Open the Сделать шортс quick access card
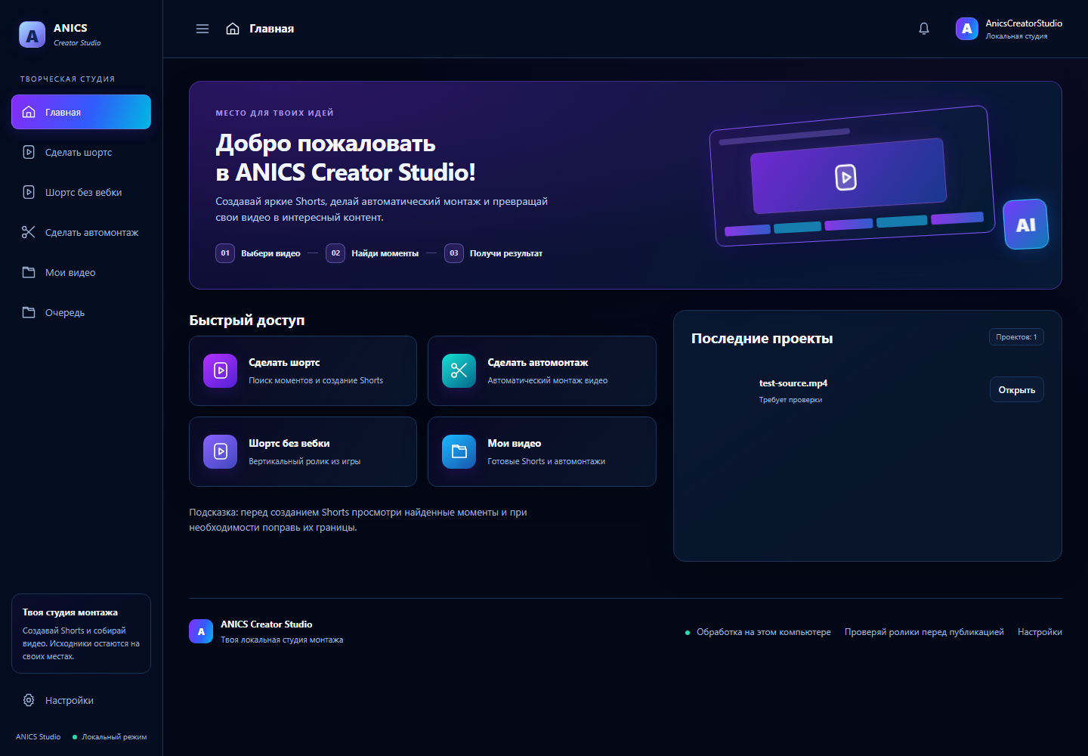The width and height of the screenshot is (1088, 756). (x=303, y=370)
